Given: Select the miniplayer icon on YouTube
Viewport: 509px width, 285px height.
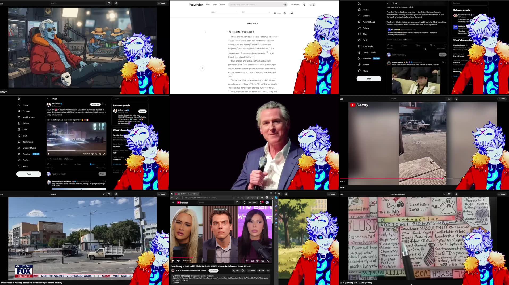Looking at the screenshot, I should coord(263,261).
